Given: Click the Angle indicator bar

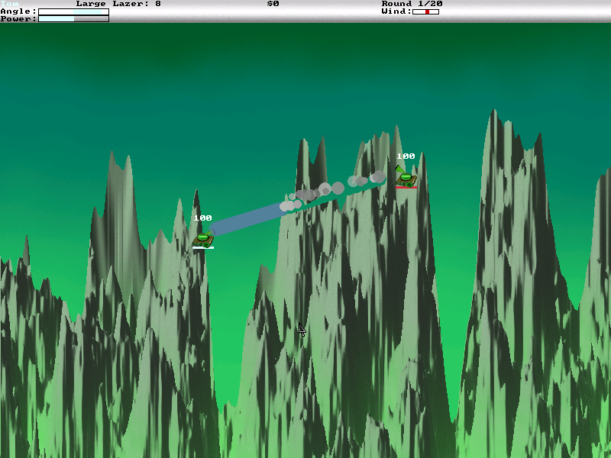Looking at the screenshot, I should coord(73,11).
